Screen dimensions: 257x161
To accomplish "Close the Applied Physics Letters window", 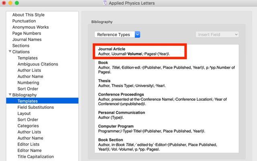I will (x=4, y=3).
